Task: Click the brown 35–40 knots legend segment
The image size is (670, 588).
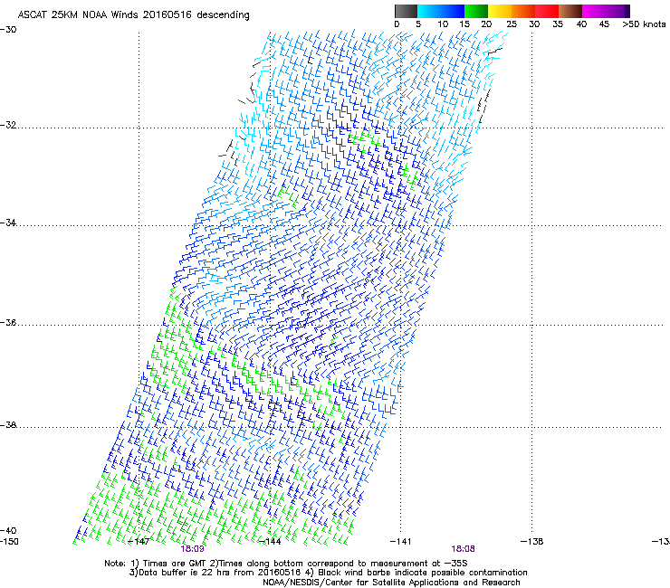Action: click(x=570, y=11)
